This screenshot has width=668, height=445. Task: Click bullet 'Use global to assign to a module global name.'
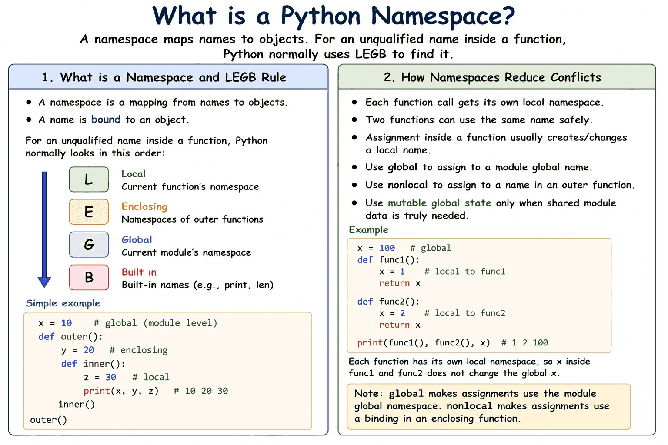coord(479,168)
